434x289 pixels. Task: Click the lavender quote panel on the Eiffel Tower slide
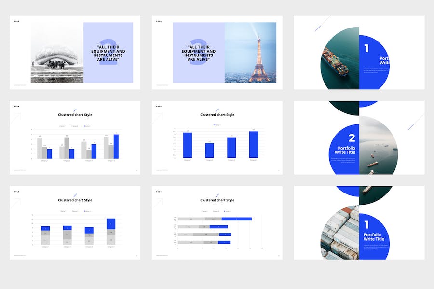199,53
